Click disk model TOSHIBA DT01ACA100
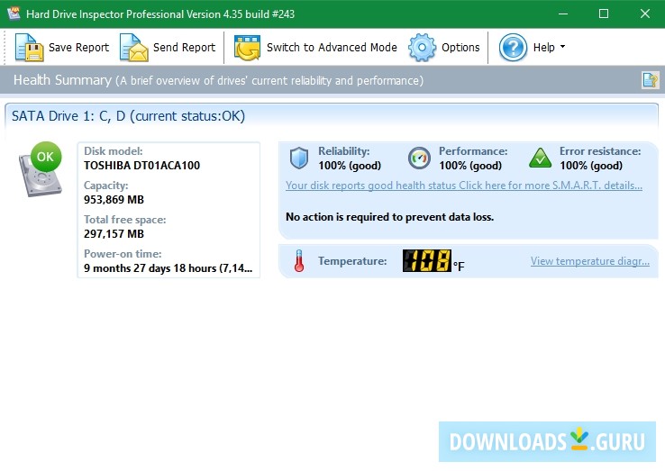The image size is (665, 471). click(x=141, y=166)
